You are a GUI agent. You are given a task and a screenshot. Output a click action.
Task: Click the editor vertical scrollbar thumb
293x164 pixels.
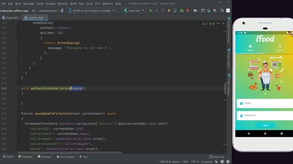[x=225, y=88]
